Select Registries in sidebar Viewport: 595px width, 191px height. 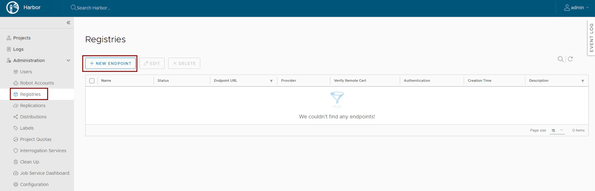pos(30,94)
